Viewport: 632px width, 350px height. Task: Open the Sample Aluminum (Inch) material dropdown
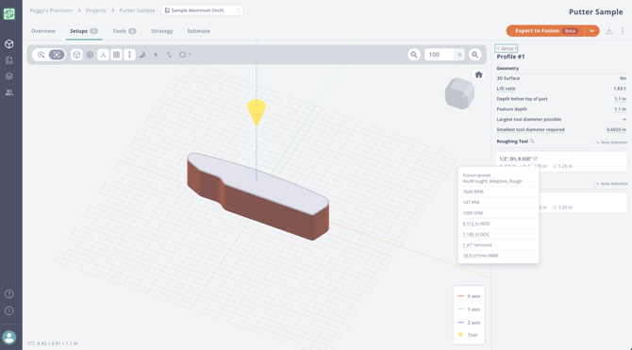[x=202, y=10]
